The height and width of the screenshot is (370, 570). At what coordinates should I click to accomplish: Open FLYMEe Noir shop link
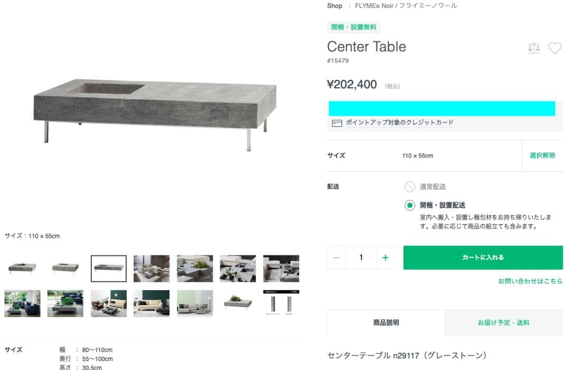click(x=406, y=6)
